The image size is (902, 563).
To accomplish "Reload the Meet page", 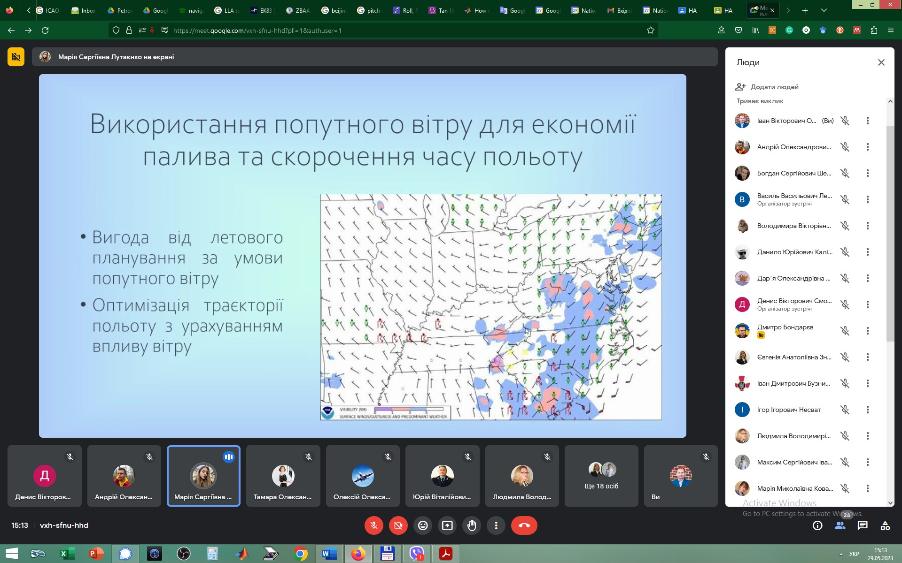I will point(45,30).
